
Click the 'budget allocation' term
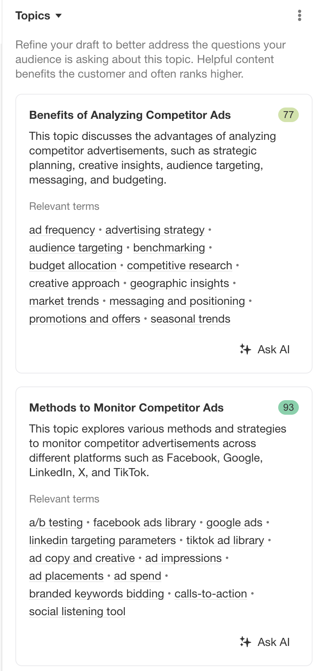[73, 266]
